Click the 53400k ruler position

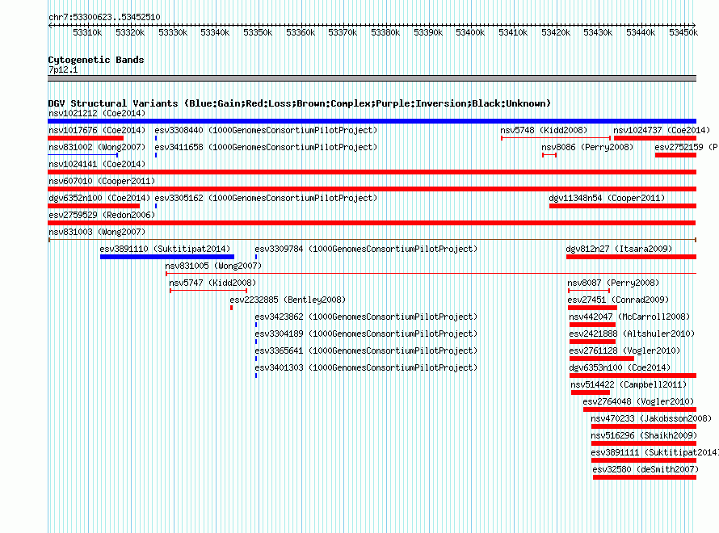[470, 32]
